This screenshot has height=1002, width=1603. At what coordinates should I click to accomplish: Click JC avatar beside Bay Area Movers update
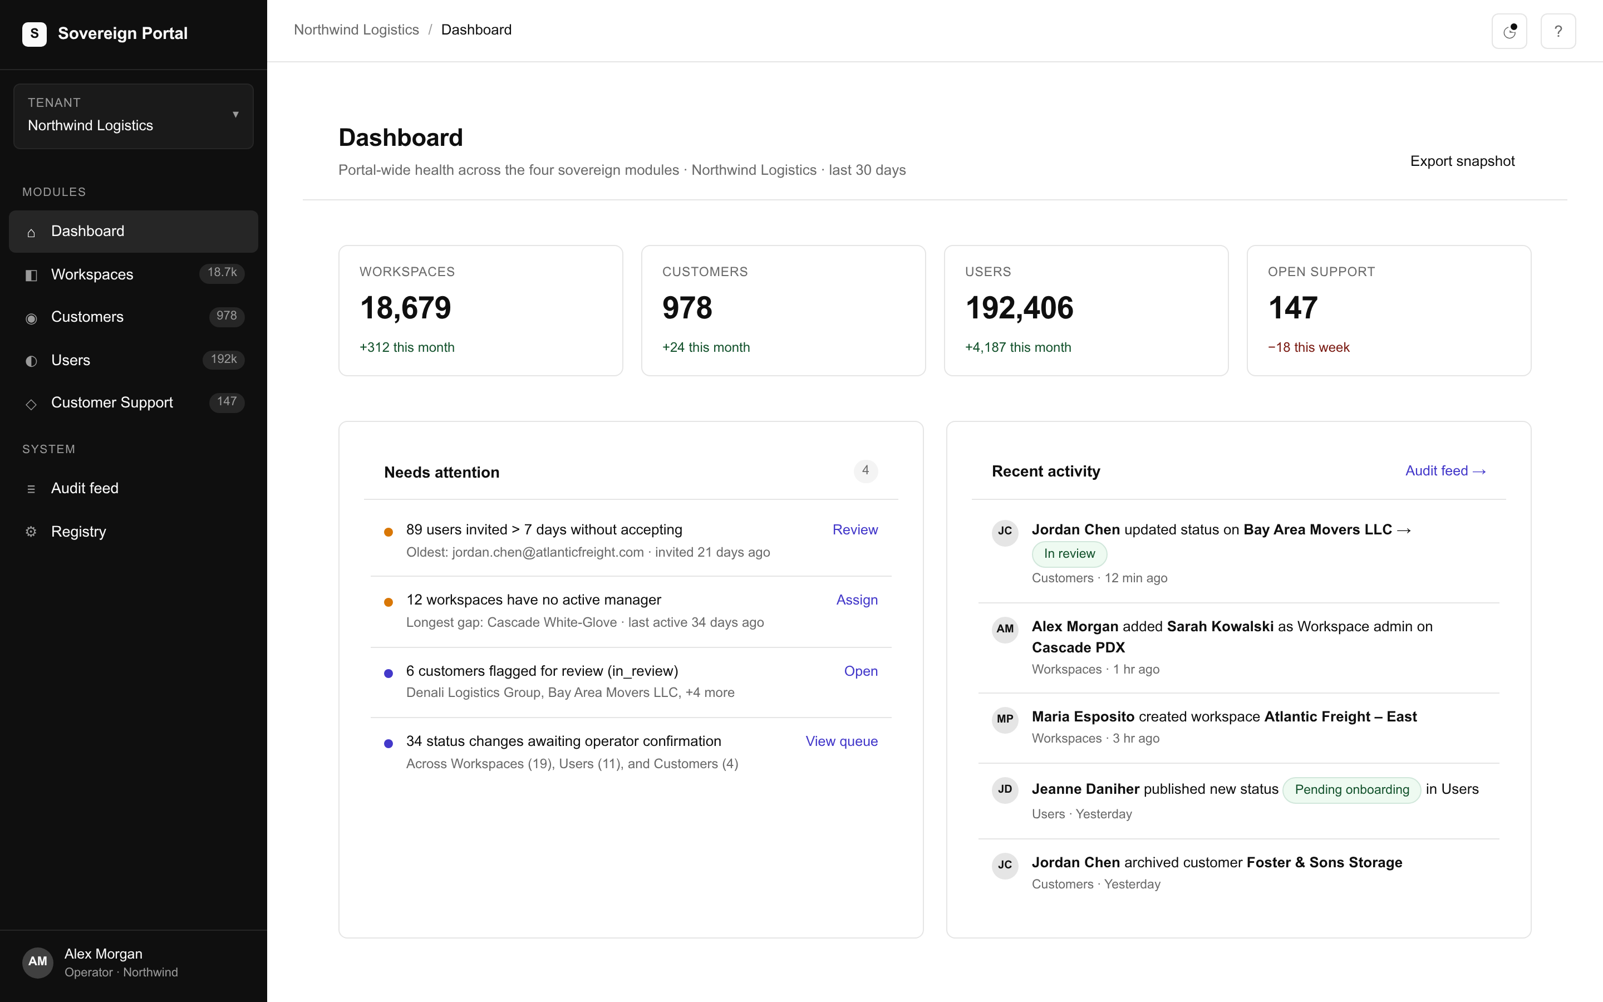point(1005,532)
